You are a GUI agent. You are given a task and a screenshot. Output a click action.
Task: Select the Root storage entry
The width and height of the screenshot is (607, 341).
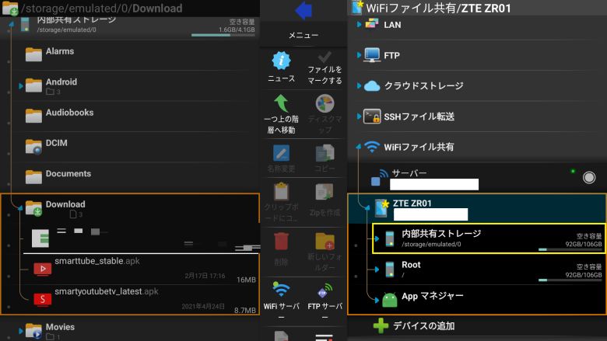pyautogui.click(x=489, y=270)
